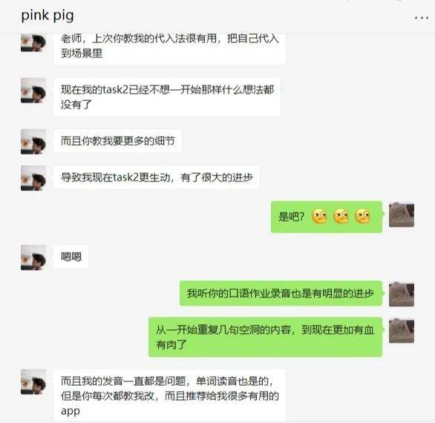Click green bubble 从一开始重复几句空洞的内容
435x423 pixels.
[x=265, y=337]
